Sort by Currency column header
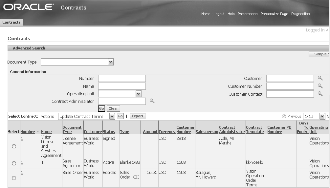The width and height of the screenshot is (330, 188). (167, 132)
